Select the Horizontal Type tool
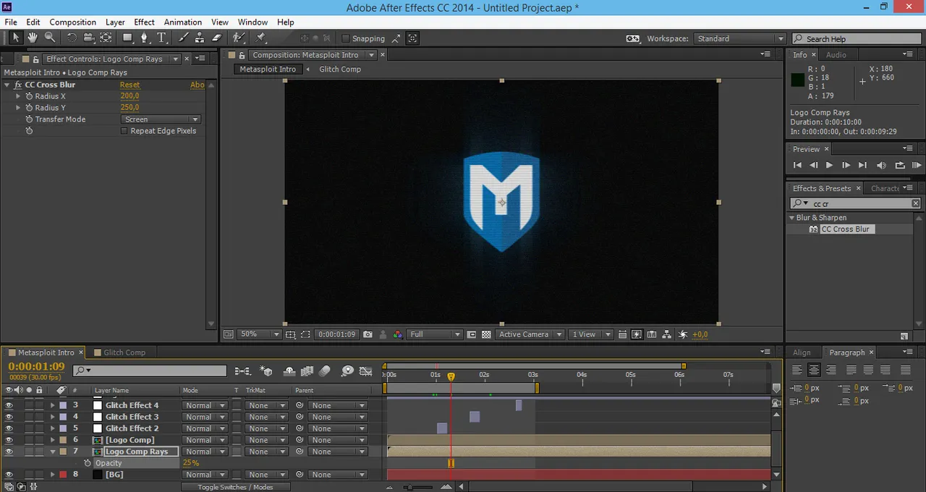This screenshot has height=492, width=926. 161,38
